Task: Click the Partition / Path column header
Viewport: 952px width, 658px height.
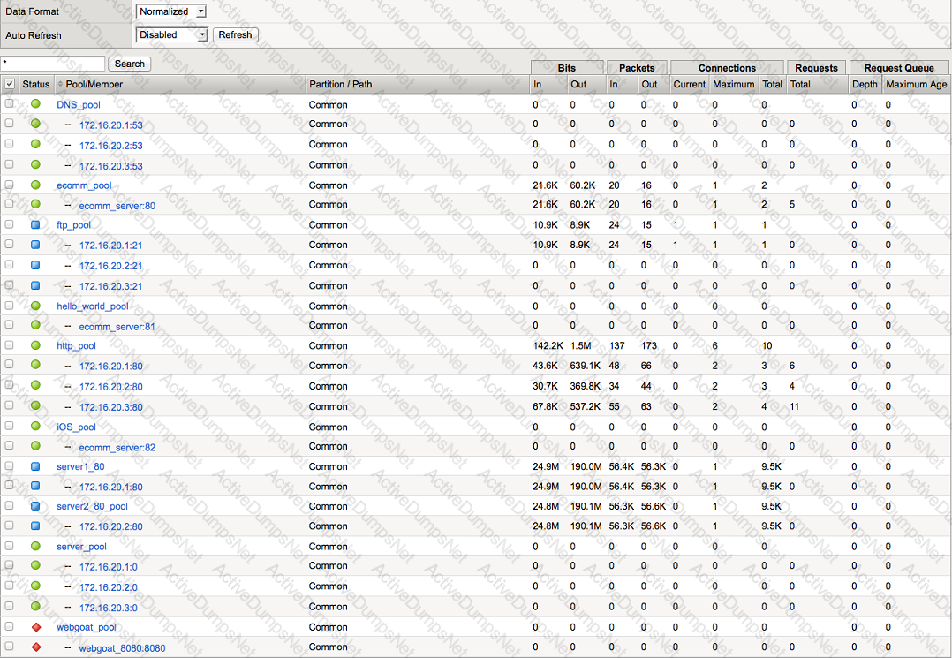Action: 340,84
